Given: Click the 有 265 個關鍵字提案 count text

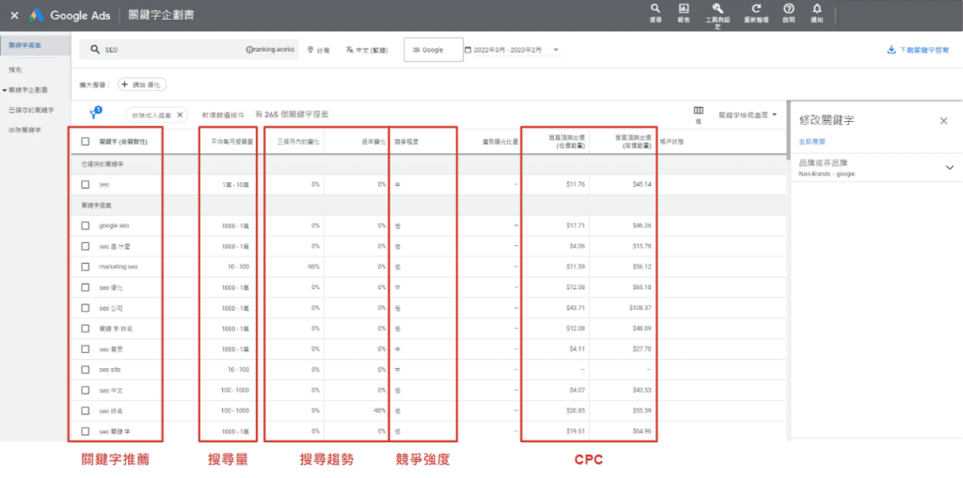Looking at the screenshot, I should (292, 115).
